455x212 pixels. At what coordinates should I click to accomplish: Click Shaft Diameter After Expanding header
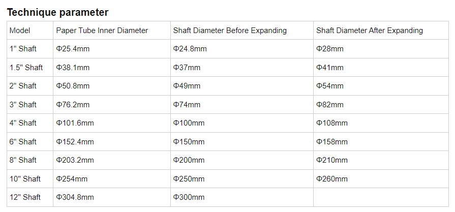point(369,31)
